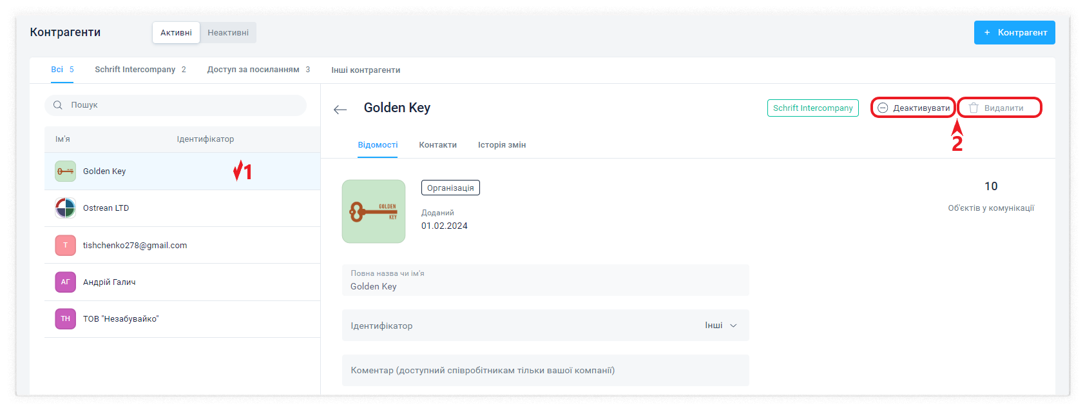Screen dimensions: 1085x410
Task: Switch to the Неактивні toggle
Action: pos(228,33)
